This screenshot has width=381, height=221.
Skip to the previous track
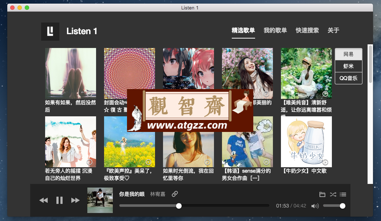click(44, 200)
